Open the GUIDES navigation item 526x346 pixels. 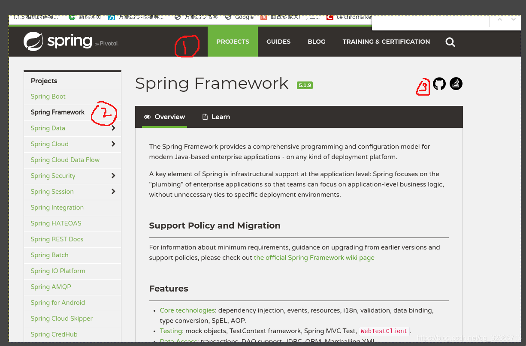click(278, 42)
